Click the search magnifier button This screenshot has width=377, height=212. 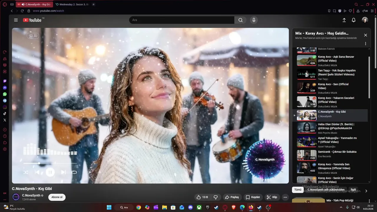(x=241, y=20)
